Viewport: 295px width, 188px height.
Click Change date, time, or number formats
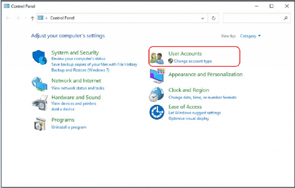pyautogui.click(x=203, y=97)
